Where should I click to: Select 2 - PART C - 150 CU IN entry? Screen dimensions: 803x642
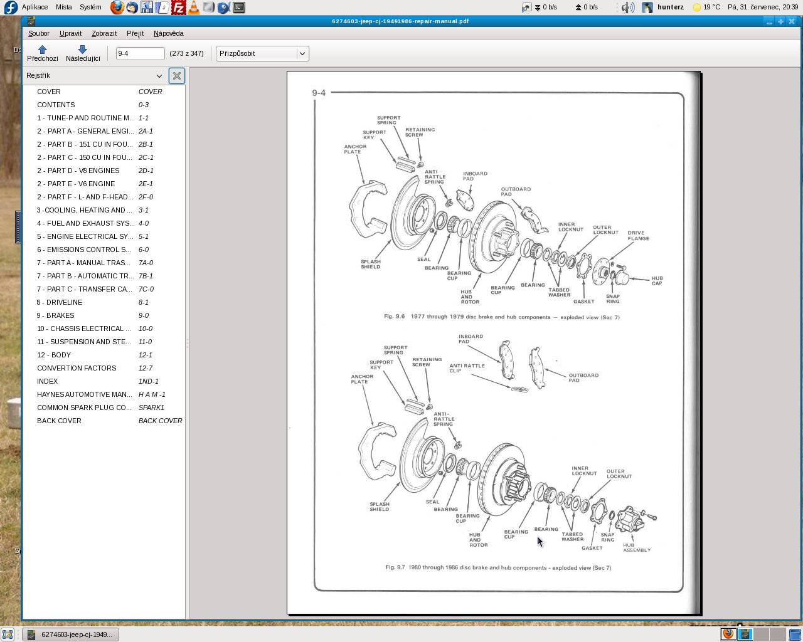104,157
